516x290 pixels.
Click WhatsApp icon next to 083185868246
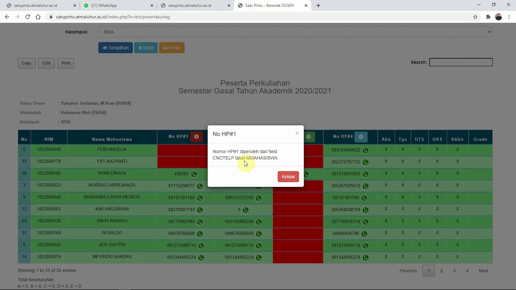pos(258,222)
